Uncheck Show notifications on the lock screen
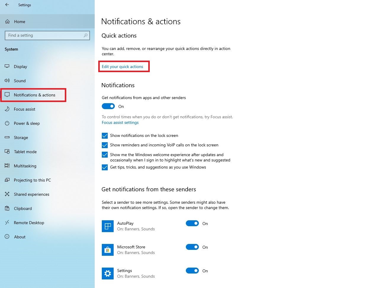This screenshot has height=288, width=380. pos(105,136)
